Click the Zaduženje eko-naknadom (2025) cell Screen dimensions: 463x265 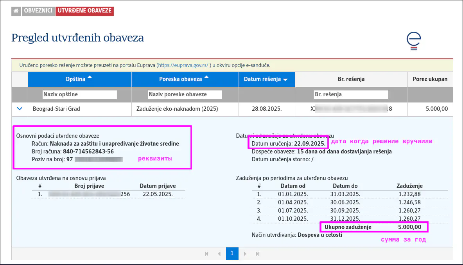pos(177,109)
